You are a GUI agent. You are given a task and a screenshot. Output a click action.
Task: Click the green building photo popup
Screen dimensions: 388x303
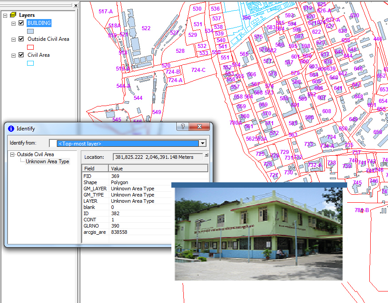(258, 234)
